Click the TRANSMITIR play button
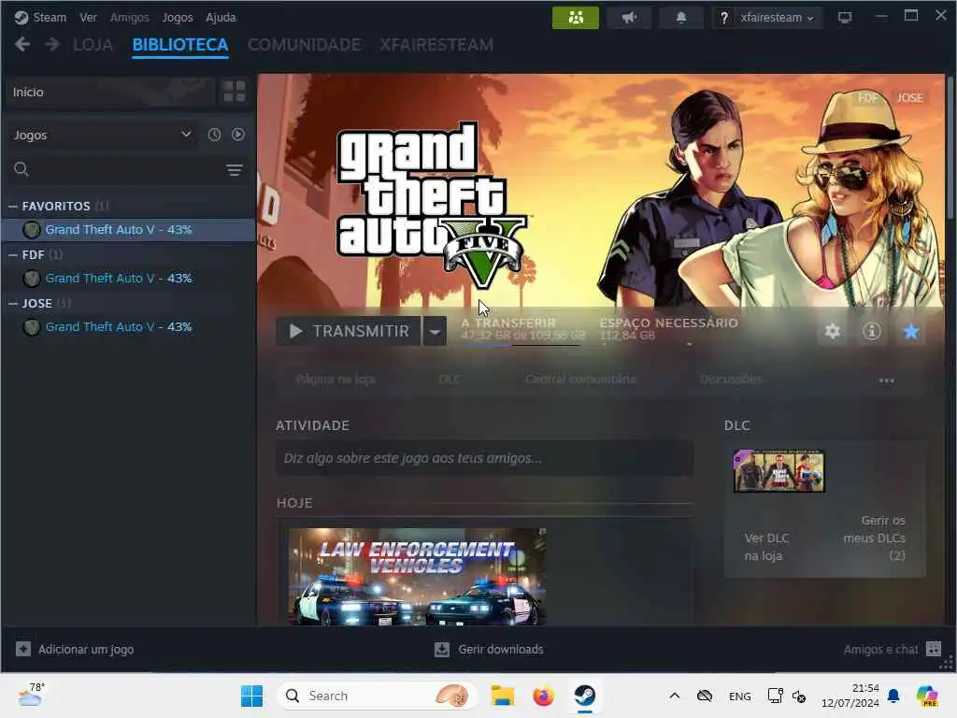957x718 pixels. (349, 331)
